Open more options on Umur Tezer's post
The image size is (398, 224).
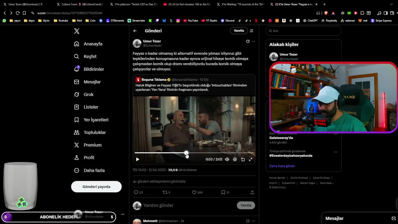[253, 41]
